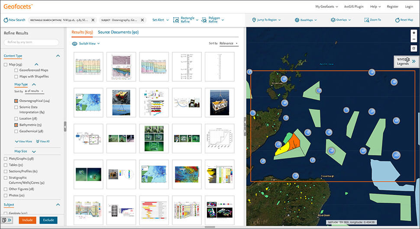Click the map cluster marker labeled 263
Viewport: 420px width, 229px height.
[396, 155]
